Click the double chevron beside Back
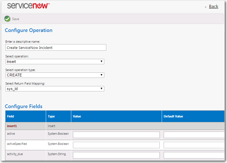This screenshot has width=227, height=163. click(x=206, y=7)
